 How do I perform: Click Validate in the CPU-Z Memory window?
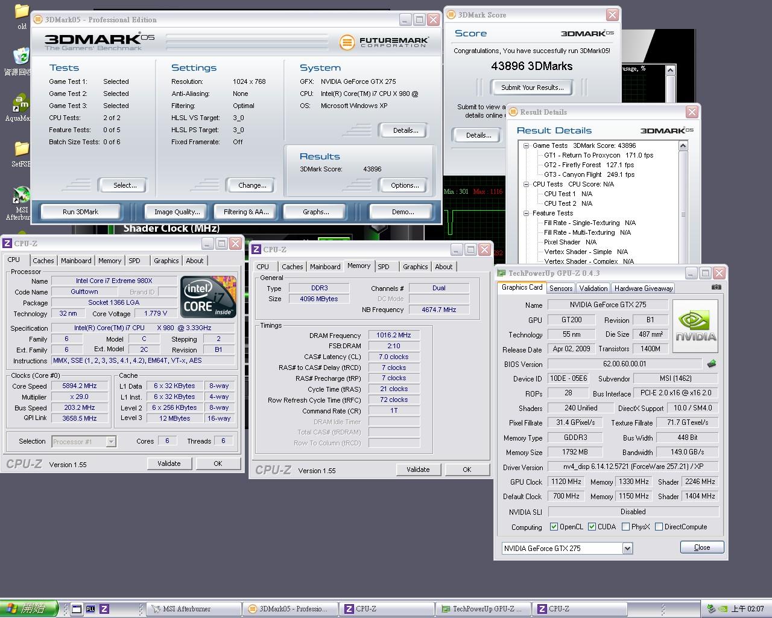point(418,470)
